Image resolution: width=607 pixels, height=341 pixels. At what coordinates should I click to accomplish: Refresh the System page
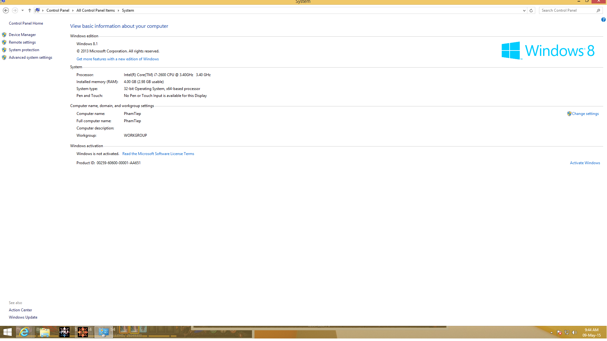[x=531, y=10]
